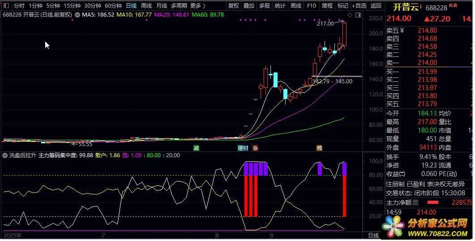Click the 收益 quarter icon

(x=402, y=174)
